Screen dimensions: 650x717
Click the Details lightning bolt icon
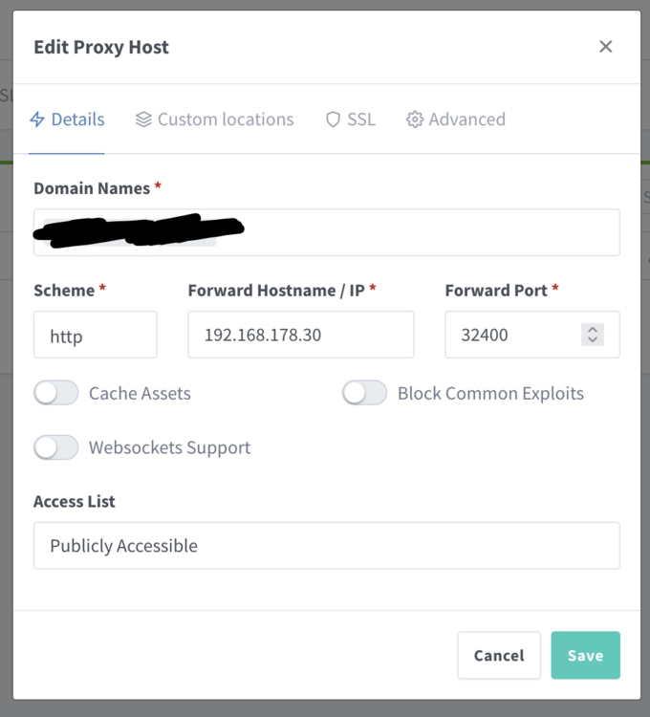(x=37, y=119)
